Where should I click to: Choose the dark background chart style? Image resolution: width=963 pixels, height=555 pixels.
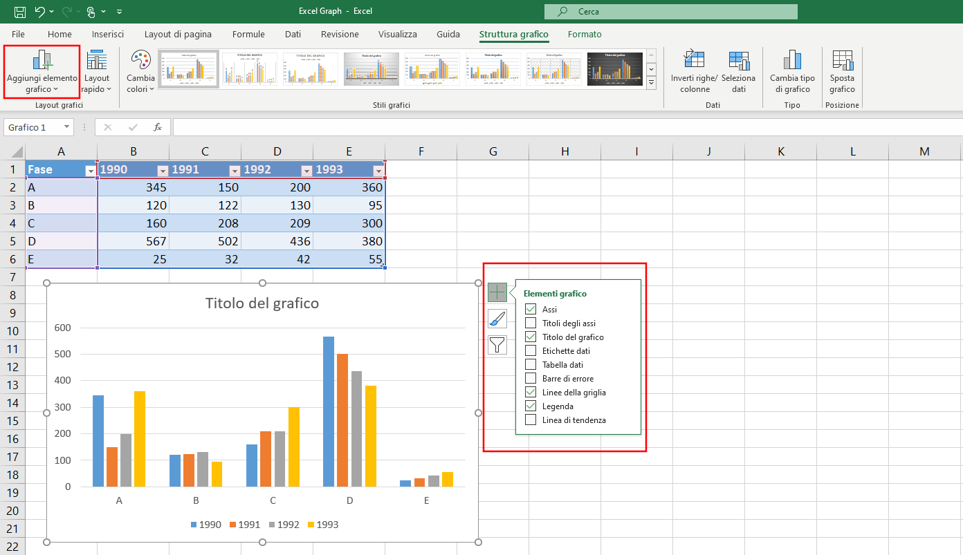pos(615,69)
